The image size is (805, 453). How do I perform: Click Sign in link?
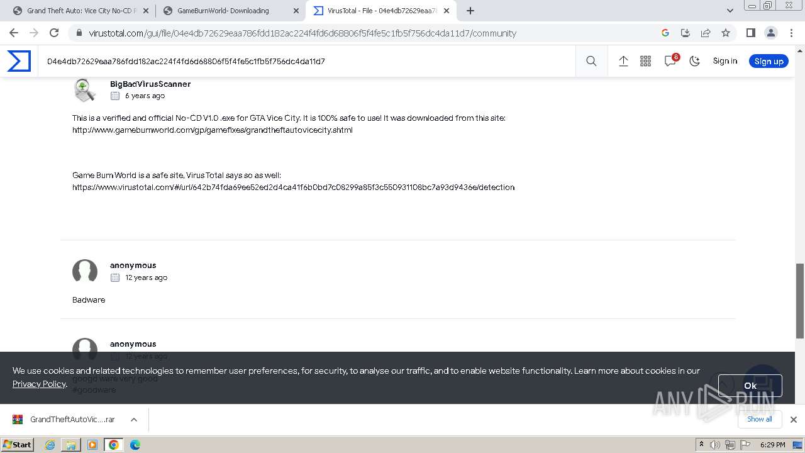[724, 61]
